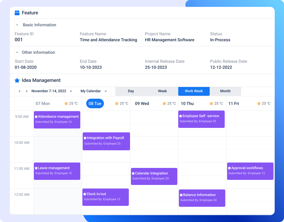Click star icon on Employee Self-service event
The width and height of the screenshot is (284, 222).
coord(180,116)
